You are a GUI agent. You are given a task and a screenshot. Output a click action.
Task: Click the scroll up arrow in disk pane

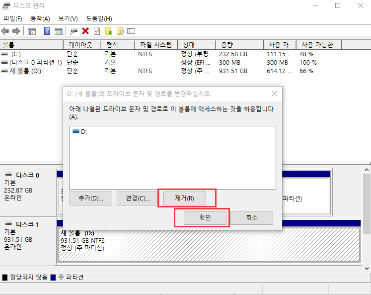coord(367,170)
